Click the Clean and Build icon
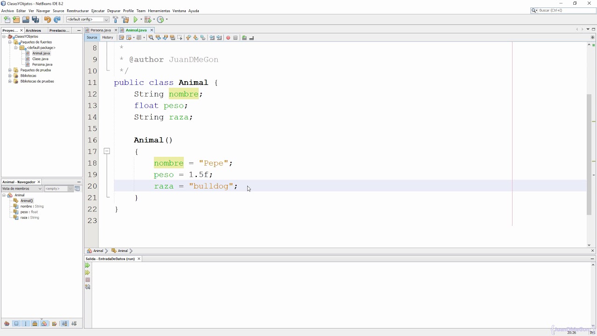This screenshot has height=336, width=597. 125,20
